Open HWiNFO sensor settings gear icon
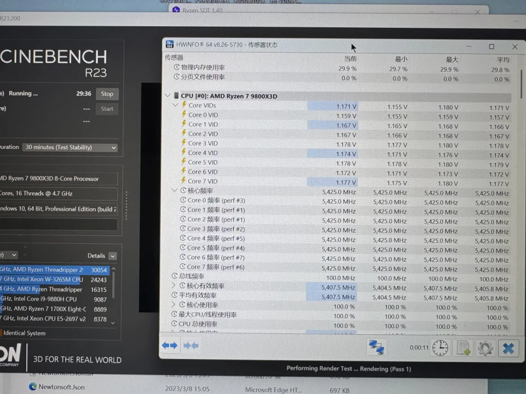This screenshot has height=394, width=526. pyautogui.click(x=485, y=348)
